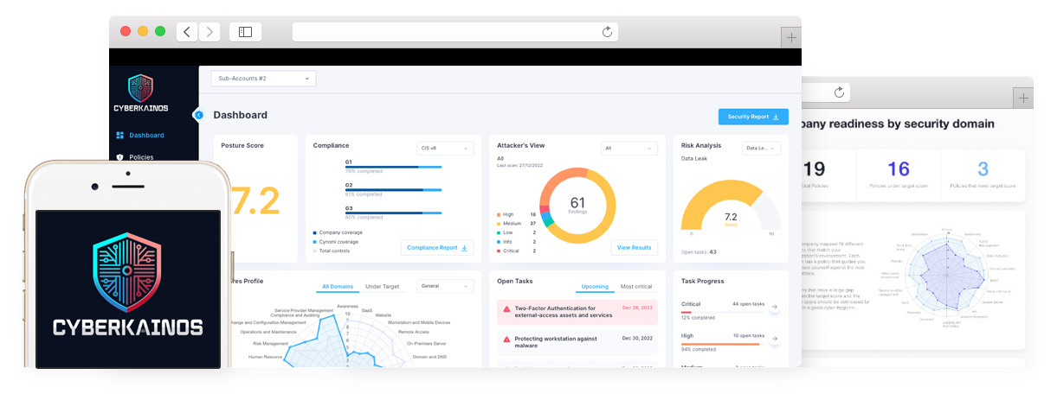Image resolution: width=1057 pixels, height=400 pixels.
Task: Click the security domain radar chart in background window
Action: pyautogui.click(x=947, y=277)
